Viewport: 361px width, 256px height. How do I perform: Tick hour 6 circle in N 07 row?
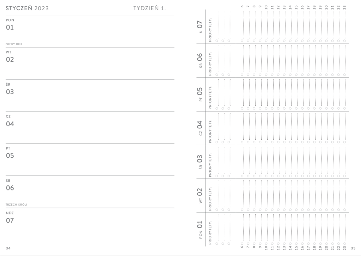click(242, 41)
